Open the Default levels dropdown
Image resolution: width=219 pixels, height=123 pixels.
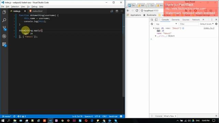point(207,24)
